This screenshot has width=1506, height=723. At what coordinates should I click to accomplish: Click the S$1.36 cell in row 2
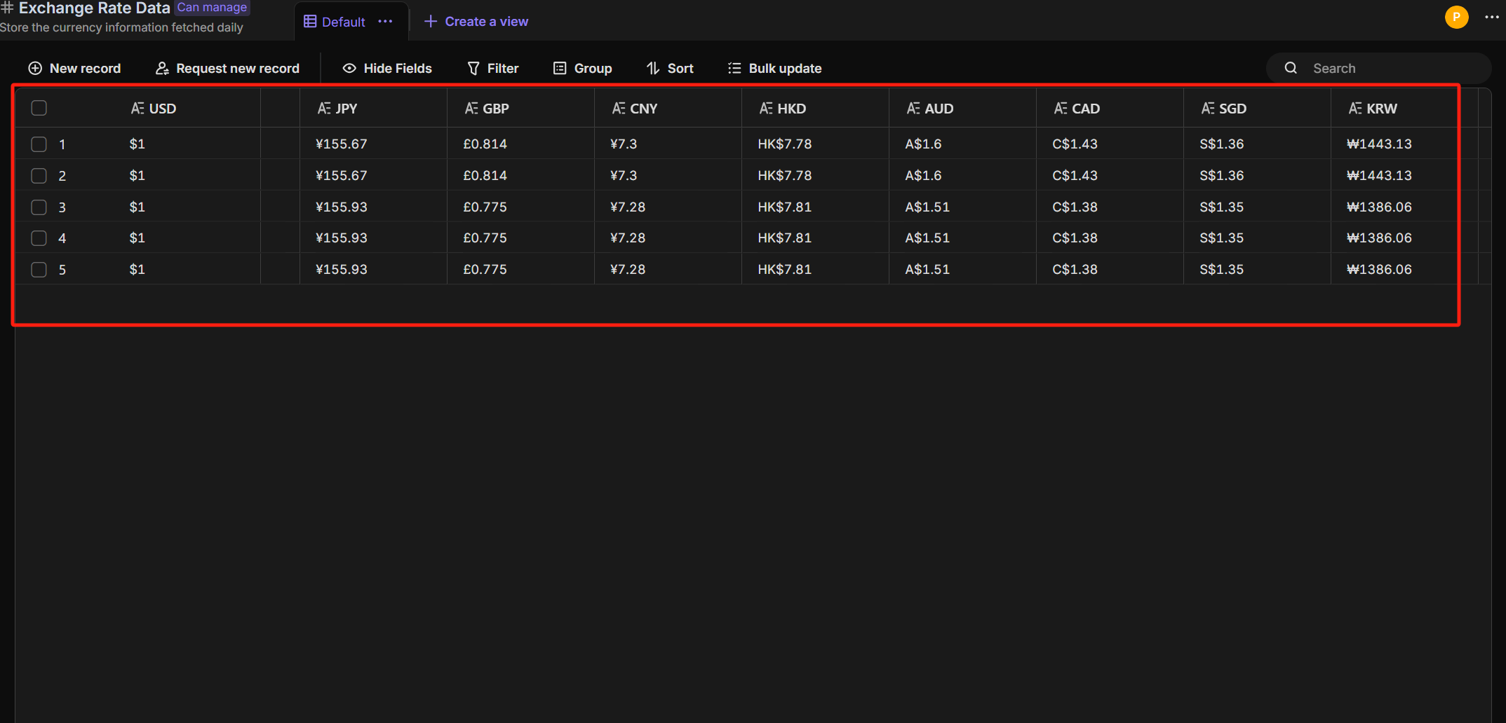(x=1257, y=175)
